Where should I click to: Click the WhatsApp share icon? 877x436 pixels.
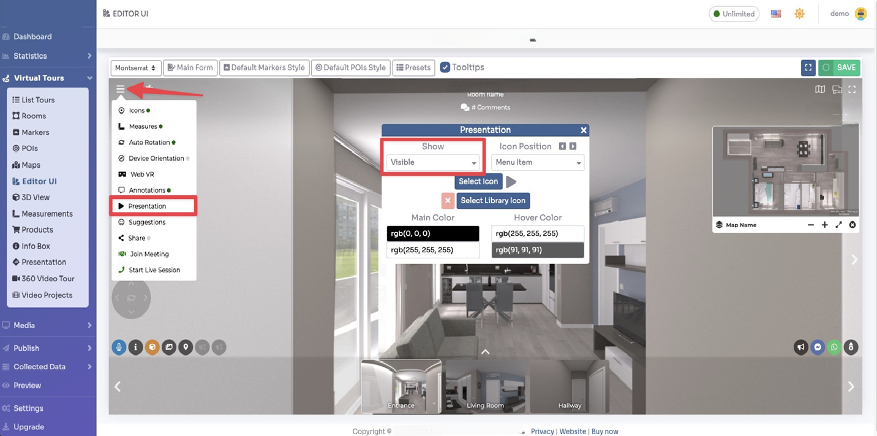click(x=834, y=347)
